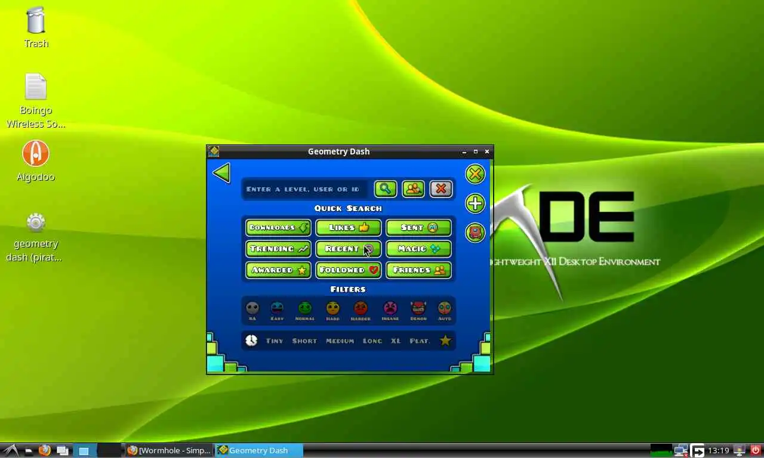This screenshot has width=764, height=458.
Task: Toggle Plat. length filter
Action: click(420, 341)
